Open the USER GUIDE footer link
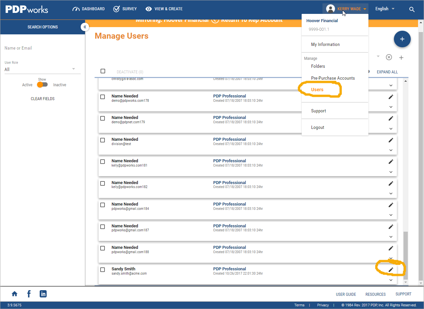424x309 pixels. pyautogui.click(x=346, y=294)
